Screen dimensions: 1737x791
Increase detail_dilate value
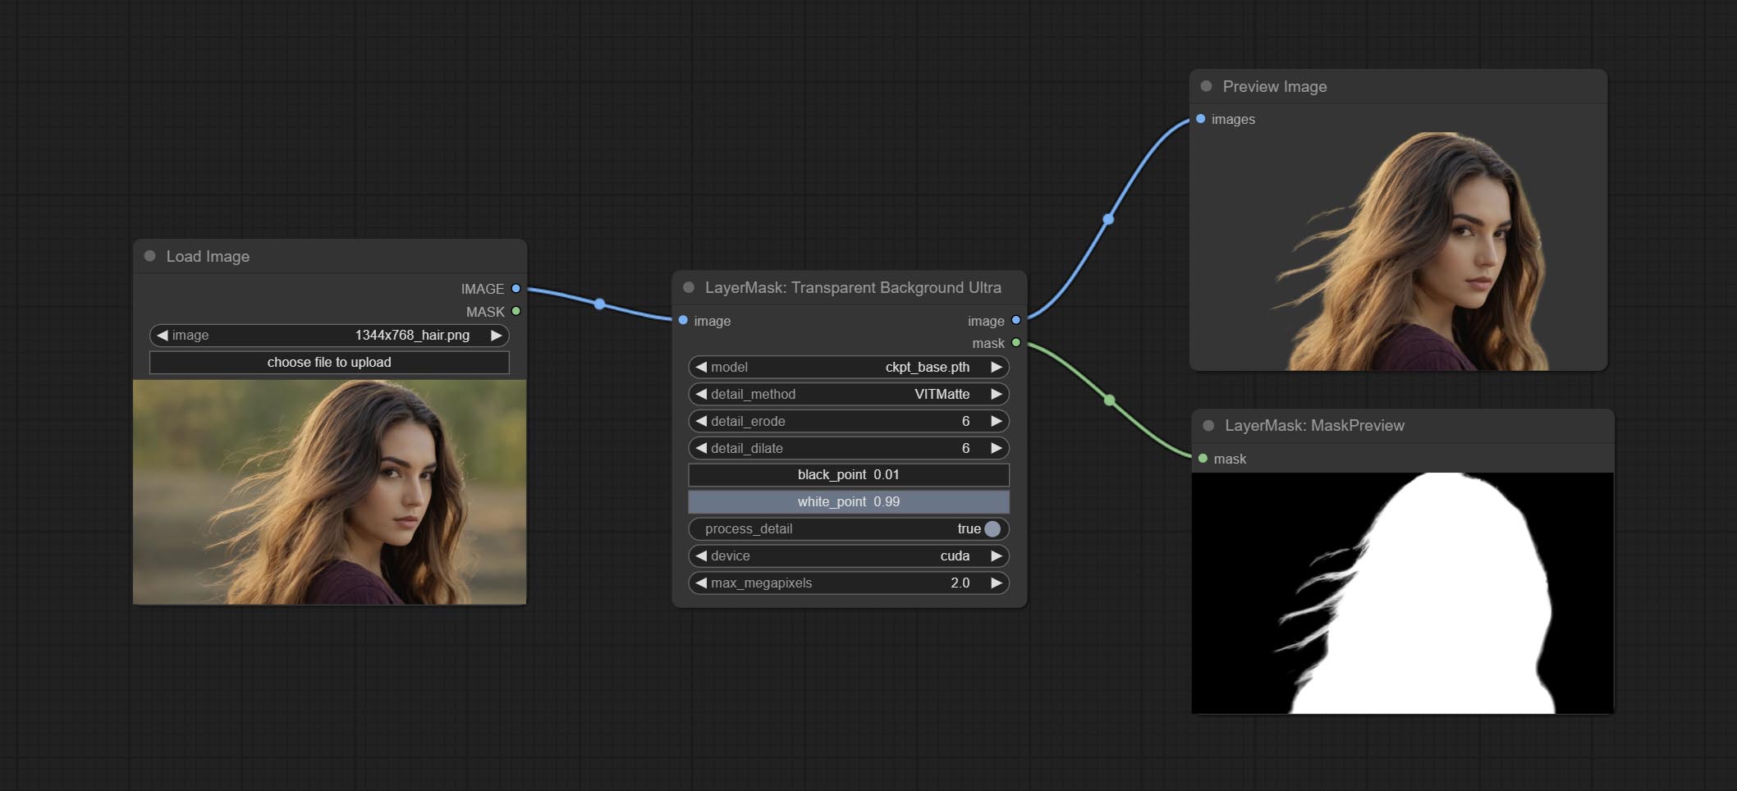pyautogui.click(x=997, y=448)
